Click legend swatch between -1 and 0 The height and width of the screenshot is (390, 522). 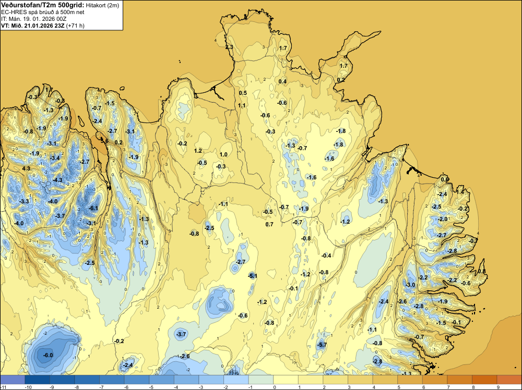[261, 380]
